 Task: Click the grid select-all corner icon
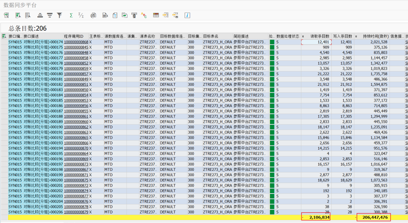pyautogui.click(x=4, y=36)
